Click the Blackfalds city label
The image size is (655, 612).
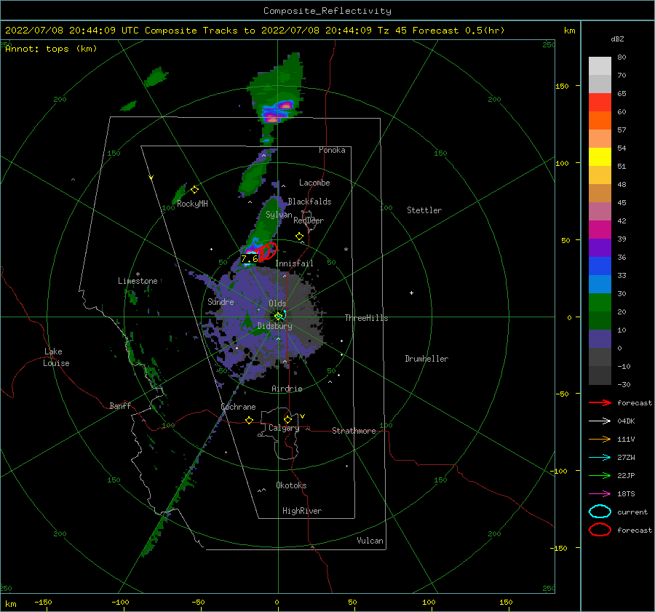tap(309, 202)
